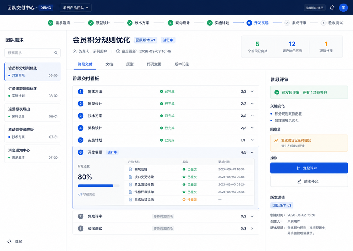
Task: Open the user avatar menu
Action: (343, 7)
